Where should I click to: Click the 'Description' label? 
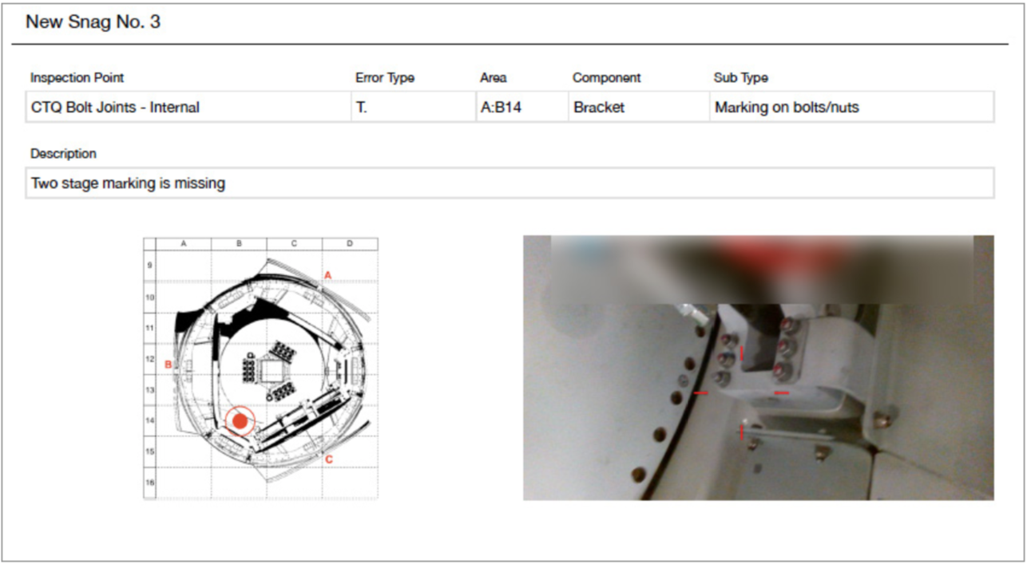tap(63, 153)
